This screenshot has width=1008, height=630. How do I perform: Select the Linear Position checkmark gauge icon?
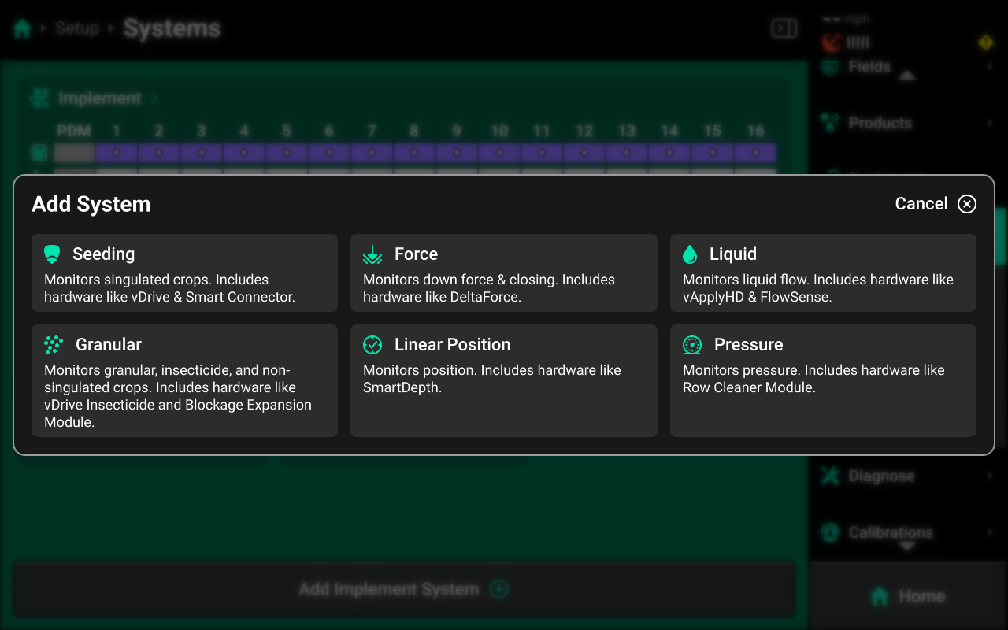(372, 344)
